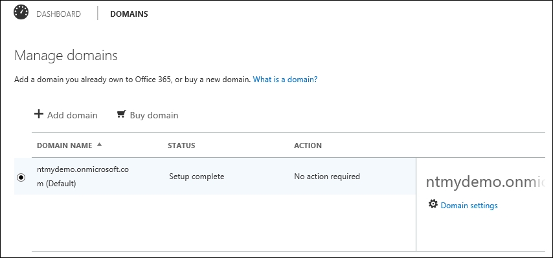Click the dashboard gauge icon

pos(21,12)
